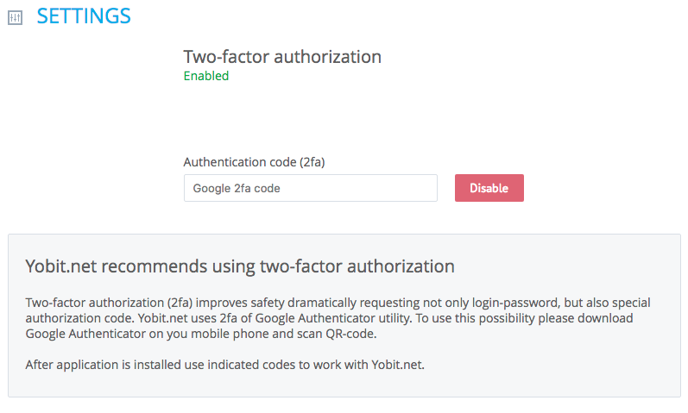The height and width of the screenshot is (413, 688).
Task: Click 'Google Authenticator' starting the third line
Action: pyautogui.click(x=85, y=334)
